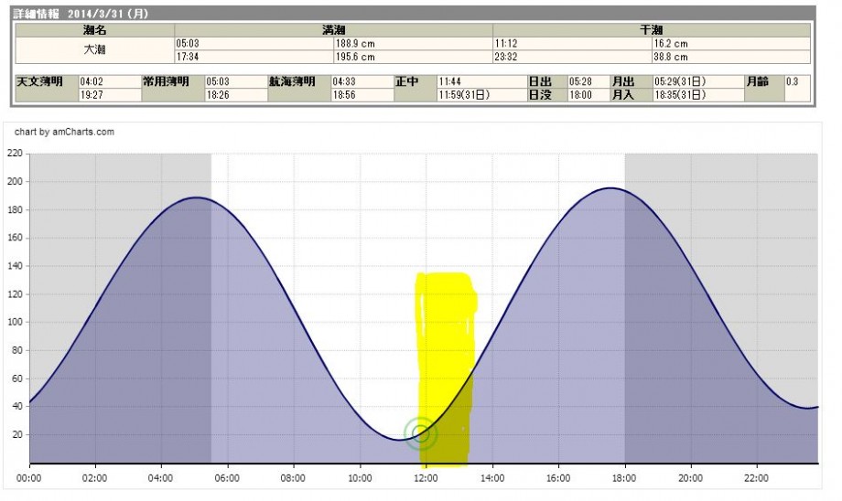Click the 80 label on the height axis
This screenshot has height=501, width=842.
tap(16, 350)
